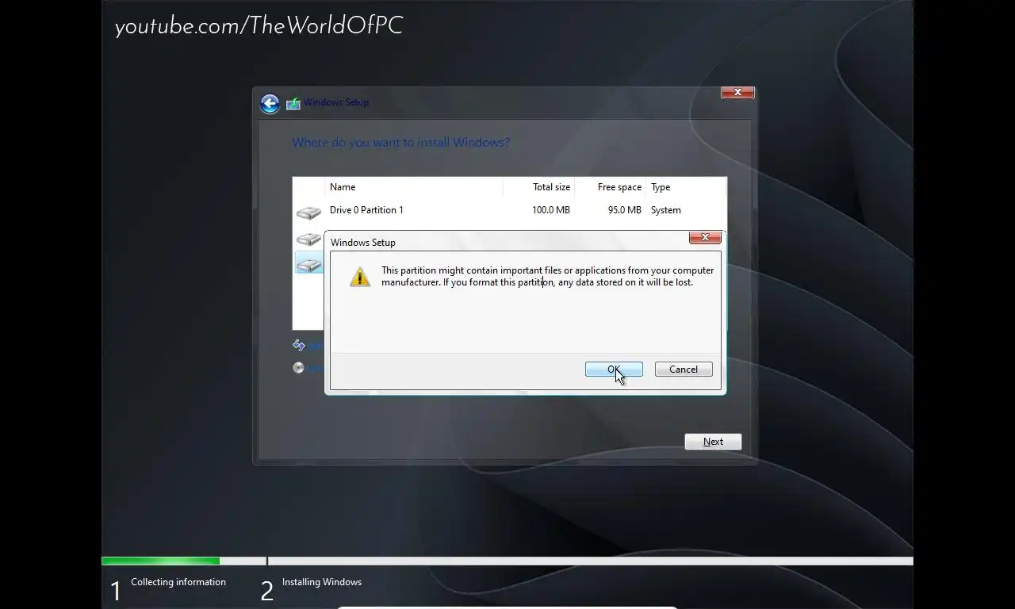The height and width of the screenshot is (609, 1015).
Task: Click the 'Collecting information' step label
Action: tap(178, 582)
